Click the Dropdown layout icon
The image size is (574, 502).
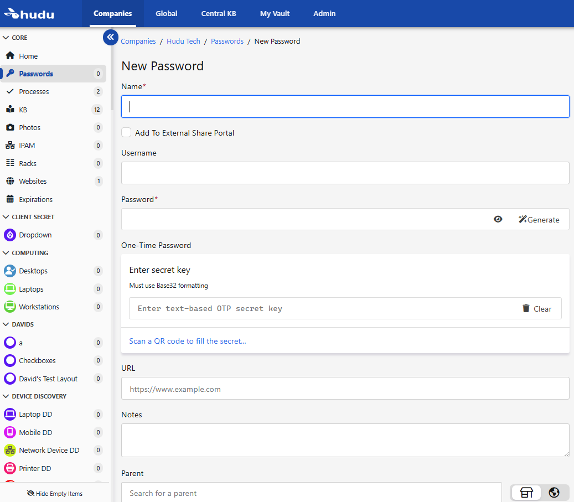click(10, 235)
